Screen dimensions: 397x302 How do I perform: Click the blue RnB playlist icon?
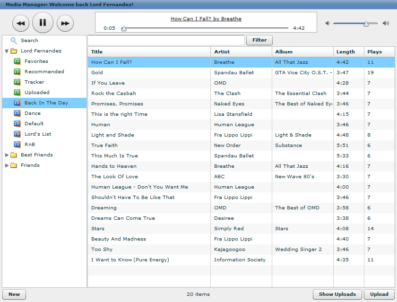point(17,144)
